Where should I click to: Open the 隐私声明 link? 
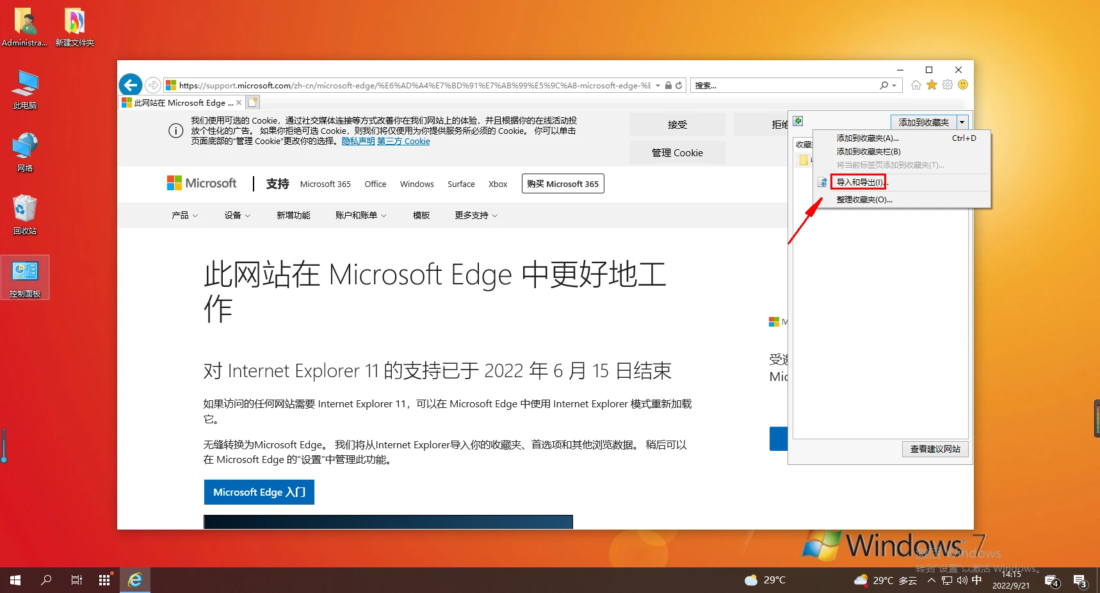358,141
